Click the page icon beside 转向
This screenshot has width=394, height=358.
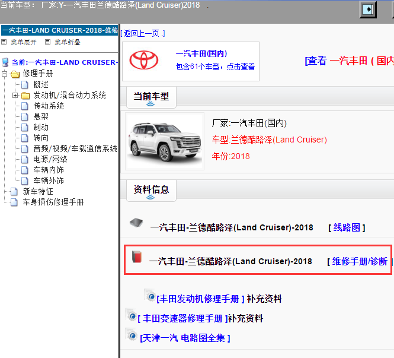[25, 138]
